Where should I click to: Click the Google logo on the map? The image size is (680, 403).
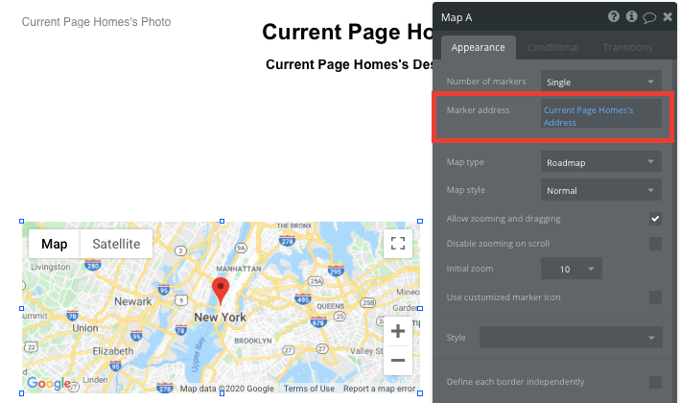coord(49,383)
